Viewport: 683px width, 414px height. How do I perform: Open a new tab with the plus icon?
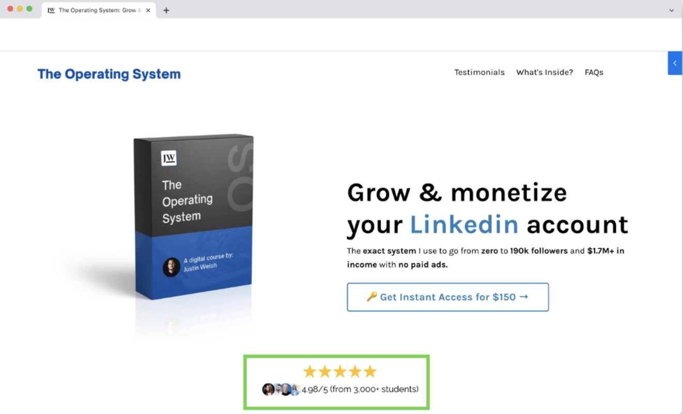[x=166, y=10]
